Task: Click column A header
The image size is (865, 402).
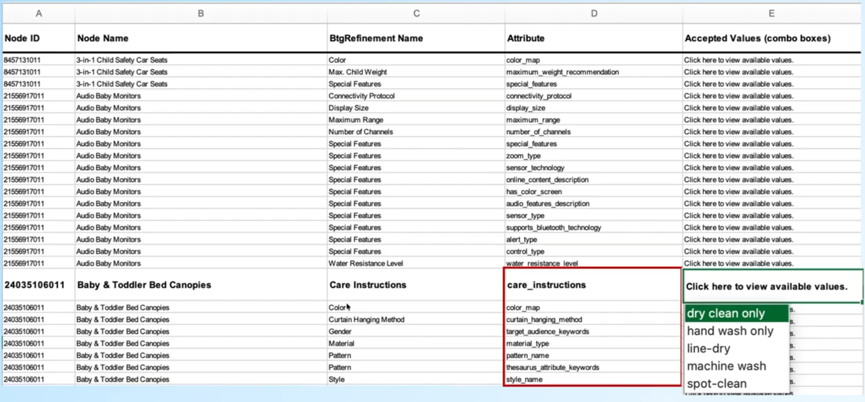Action: pyautogui.click(x=39, y=13)
